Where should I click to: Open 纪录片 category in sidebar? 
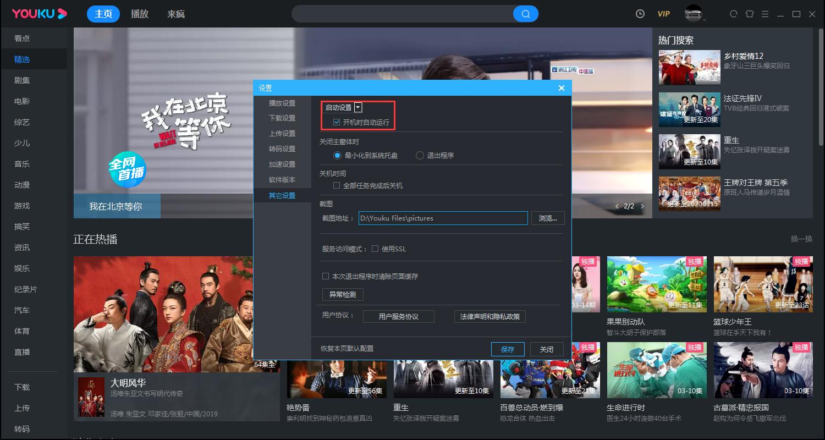click(26, 289)
